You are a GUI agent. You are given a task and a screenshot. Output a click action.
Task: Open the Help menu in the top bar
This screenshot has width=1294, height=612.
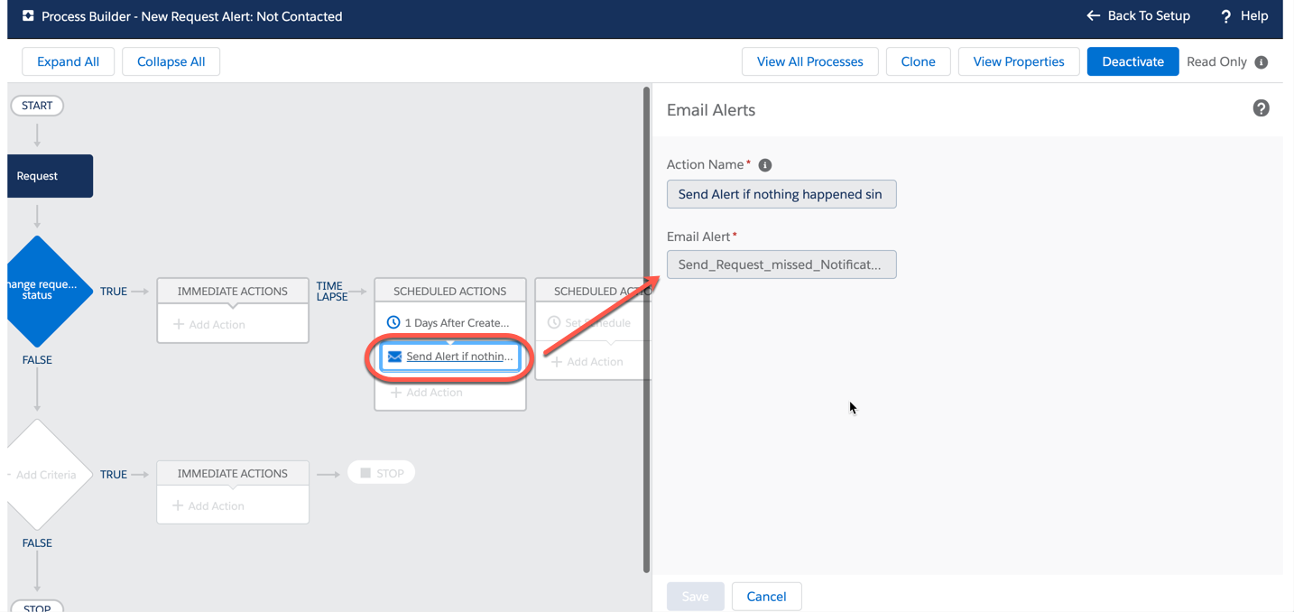coord(1243,15)
